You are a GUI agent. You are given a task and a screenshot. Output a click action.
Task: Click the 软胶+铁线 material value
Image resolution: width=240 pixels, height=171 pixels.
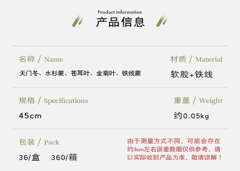[192, 74]
